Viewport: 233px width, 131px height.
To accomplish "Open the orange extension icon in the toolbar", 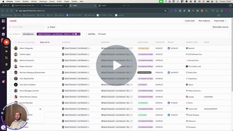I will (x=202, y=11).
